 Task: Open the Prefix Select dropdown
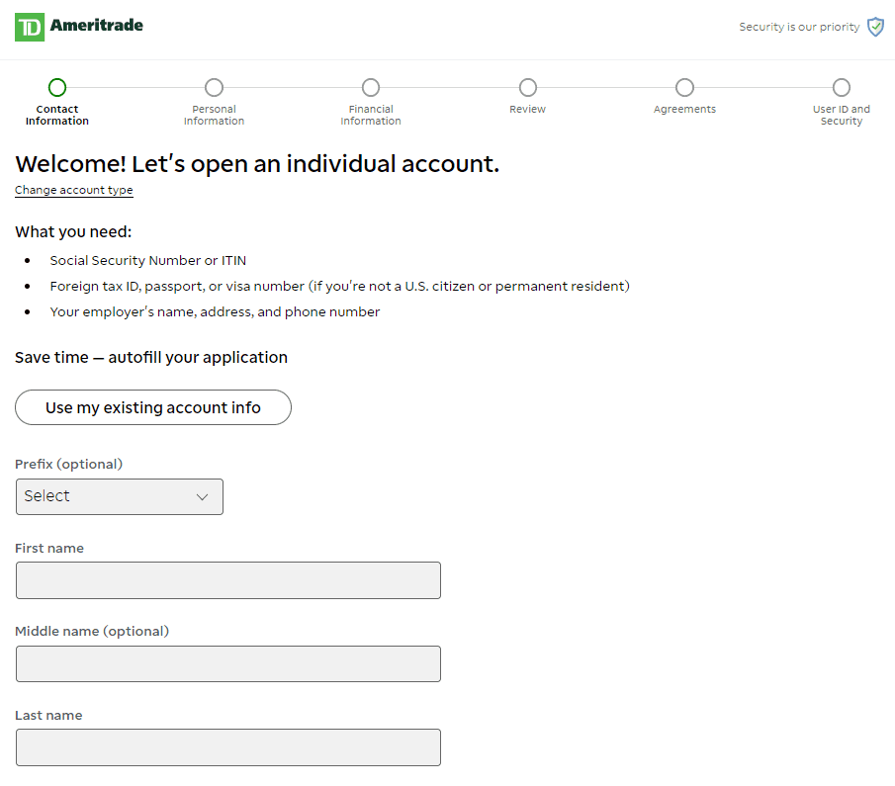point(120,496)
